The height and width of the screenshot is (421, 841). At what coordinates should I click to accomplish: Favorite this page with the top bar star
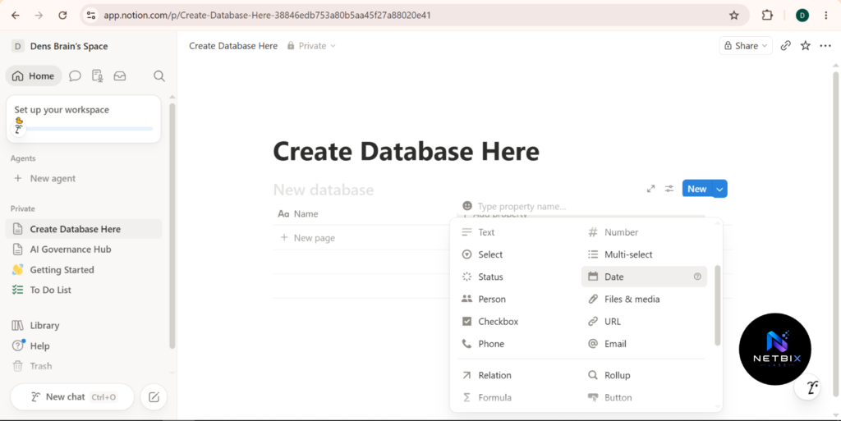point(805,45)
